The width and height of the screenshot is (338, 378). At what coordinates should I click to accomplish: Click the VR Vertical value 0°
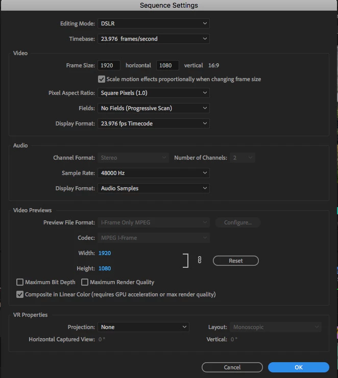234,339
